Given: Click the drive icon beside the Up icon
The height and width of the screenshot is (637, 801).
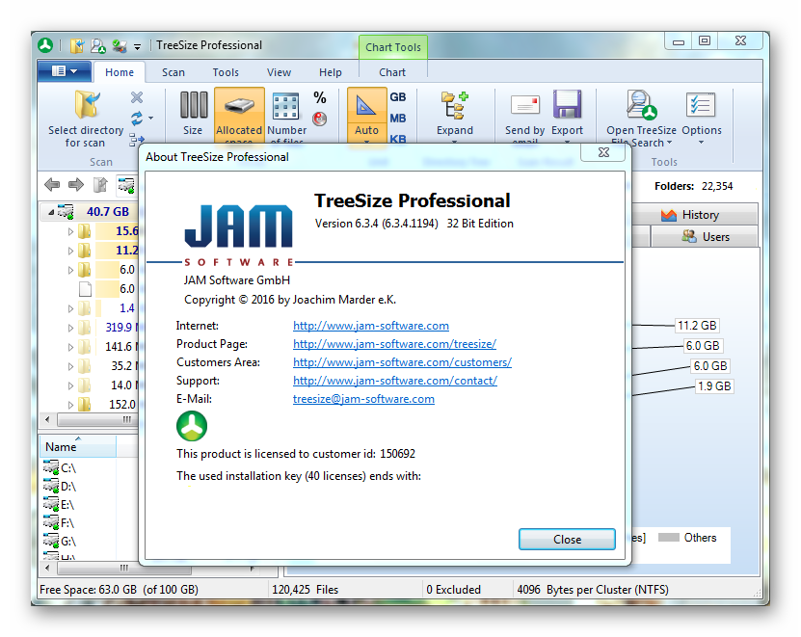Looking at the screenshot, I should pos(126,184).
